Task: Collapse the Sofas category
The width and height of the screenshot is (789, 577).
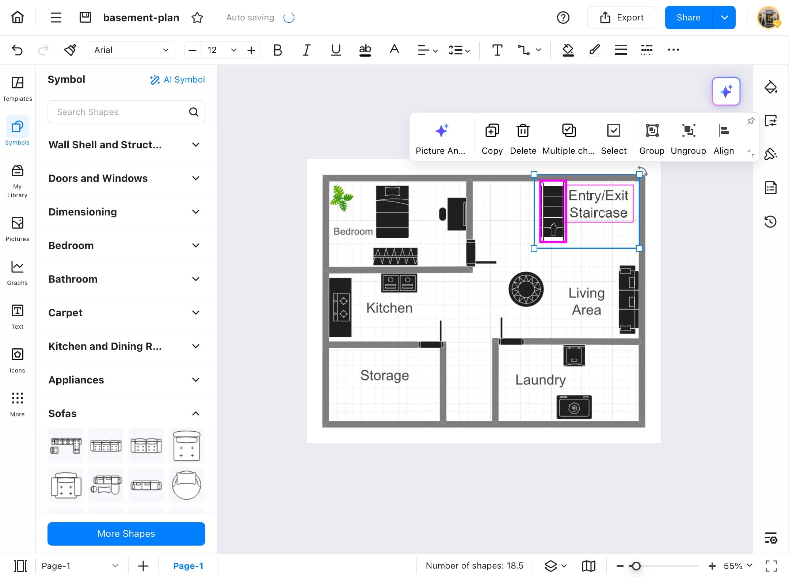Action: (195, 413)
